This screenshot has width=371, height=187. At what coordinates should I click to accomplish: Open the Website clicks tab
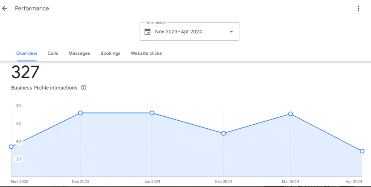click(146, 53)
